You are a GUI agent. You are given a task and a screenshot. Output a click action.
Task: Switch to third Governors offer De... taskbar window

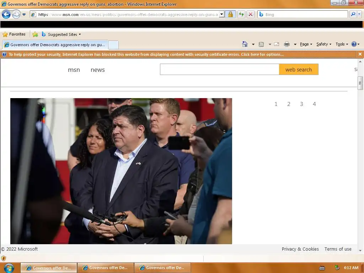click(x=162, y=268)
